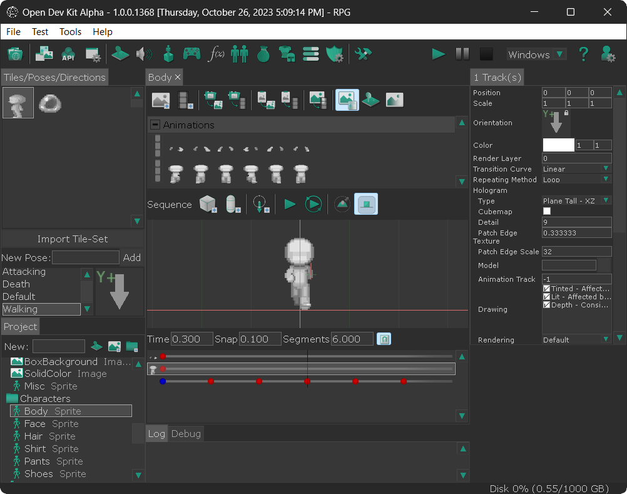
Task: Click the green question mark help icon
Action: point(583,54)
